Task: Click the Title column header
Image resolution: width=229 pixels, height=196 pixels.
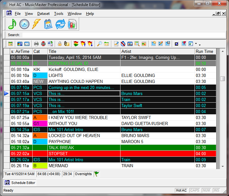Action: [x=84, y=51]
